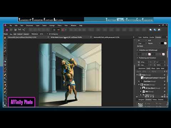Open the Tolerance percentage dropdown
This screenshot has width=171, height=128.
[47, 34]
